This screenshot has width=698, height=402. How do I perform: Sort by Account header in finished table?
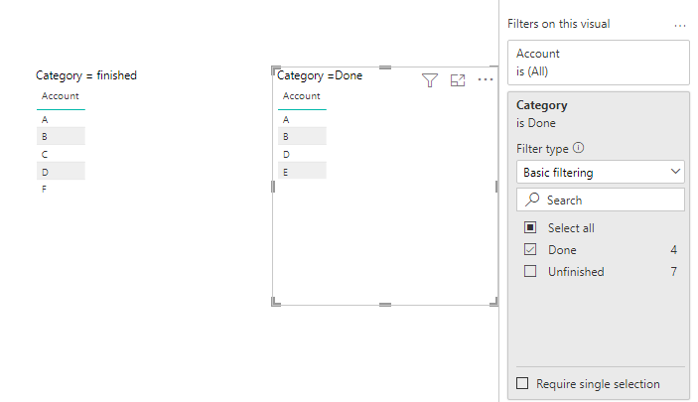(61, 96)
